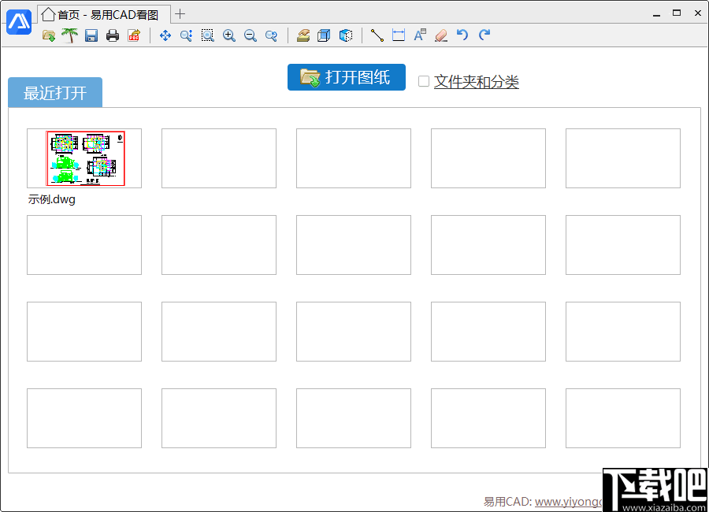Select the Pan tool

(x=165, y=35)
